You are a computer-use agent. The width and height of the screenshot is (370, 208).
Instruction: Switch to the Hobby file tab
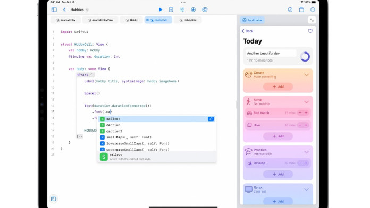(x=132, y=20)
